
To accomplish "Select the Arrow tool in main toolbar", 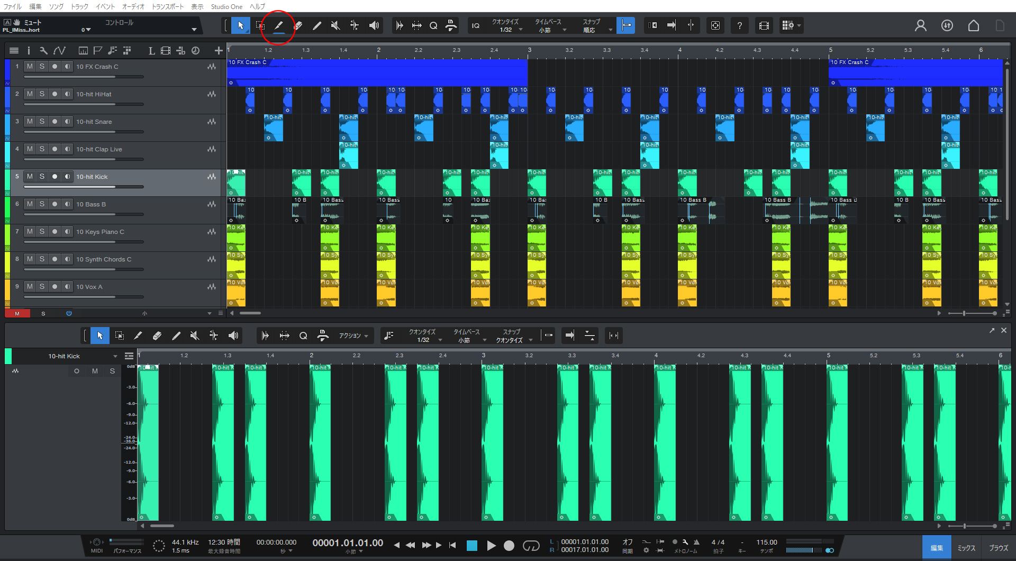I will 241,25.
